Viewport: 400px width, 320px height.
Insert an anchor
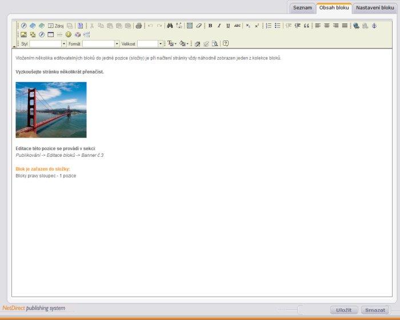(374, 26)
